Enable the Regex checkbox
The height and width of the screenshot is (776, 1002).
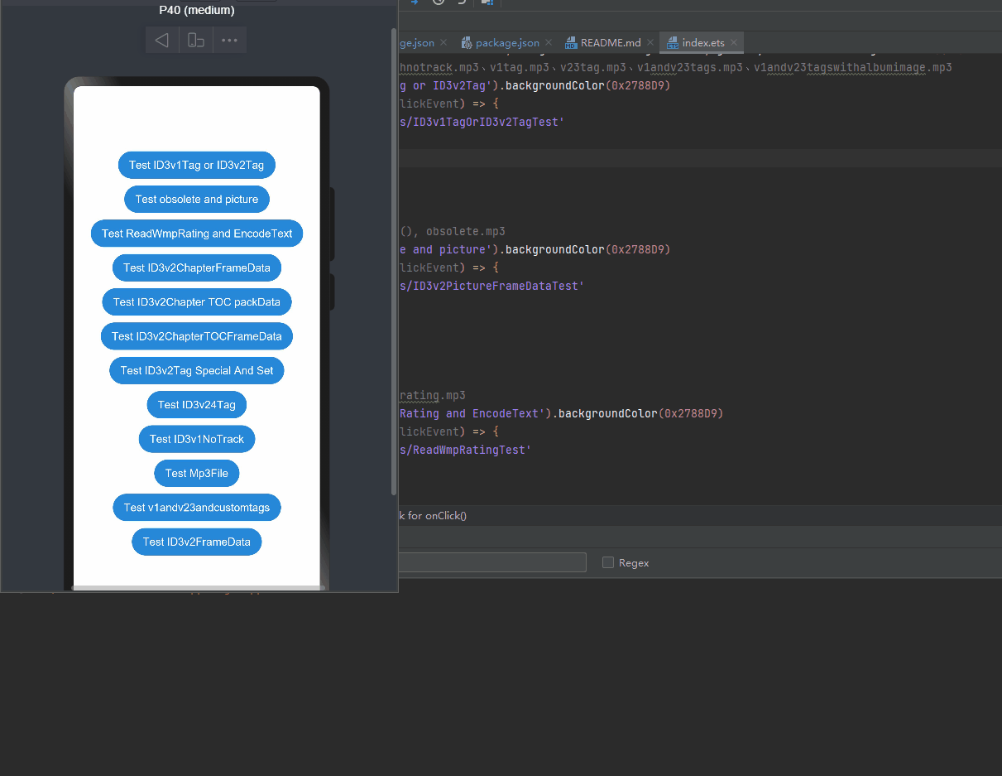[608, 563]
